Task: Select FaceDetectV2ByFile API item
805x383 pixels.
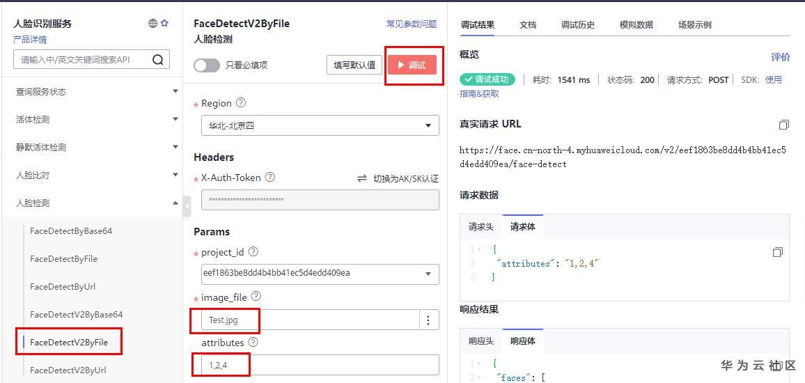Action: tap(69, 342)
